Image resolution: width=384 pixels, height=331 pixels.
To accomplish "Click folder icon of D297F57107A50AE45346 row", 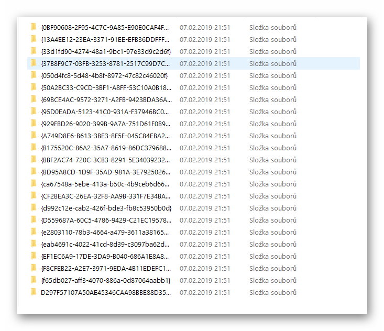I will point(34,292).
